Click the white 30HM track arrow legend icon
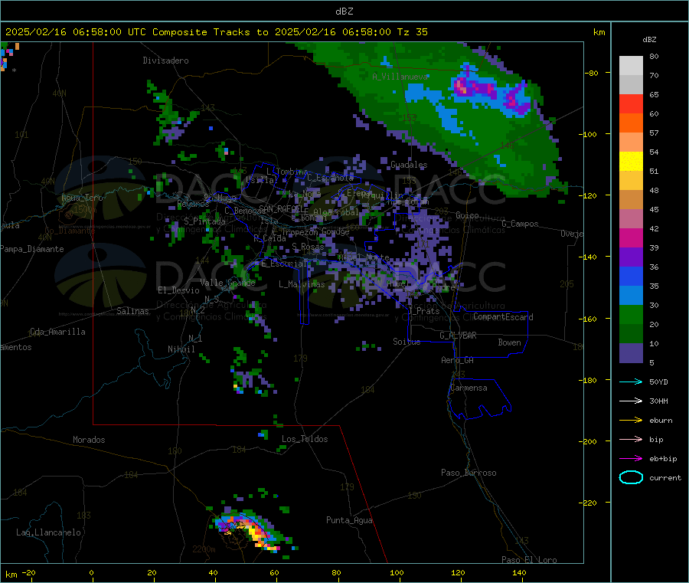Viewport: 689px width, 583px height. click(x=631, y=401)
